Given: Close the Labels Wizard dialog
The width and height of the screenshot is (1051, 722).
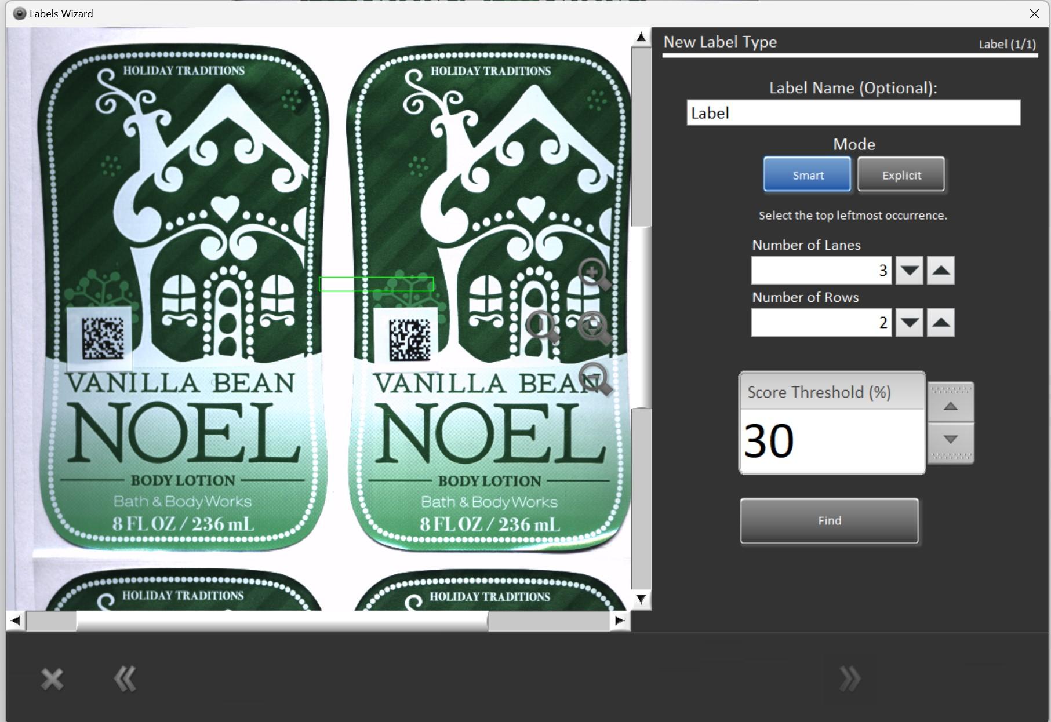Looking at the screenshot, I should [x=1034, y=13].
